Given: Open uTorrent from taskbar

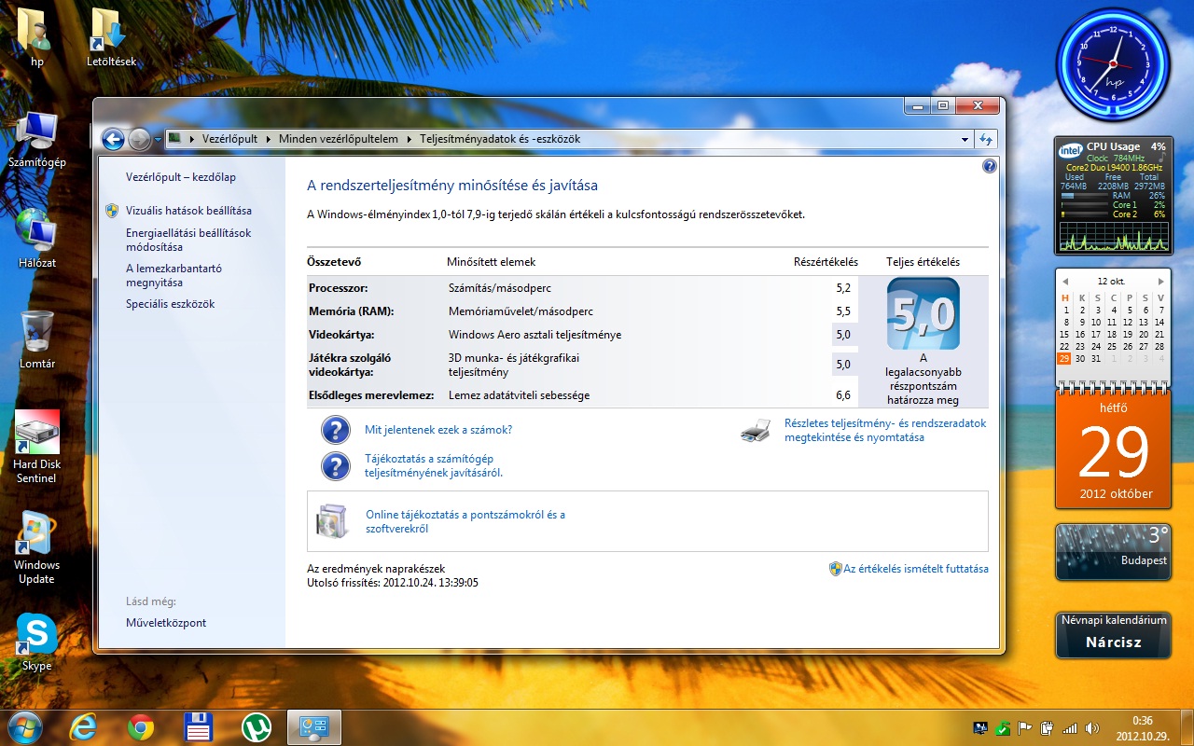Looking at the screenshot, I should (257, 727).
